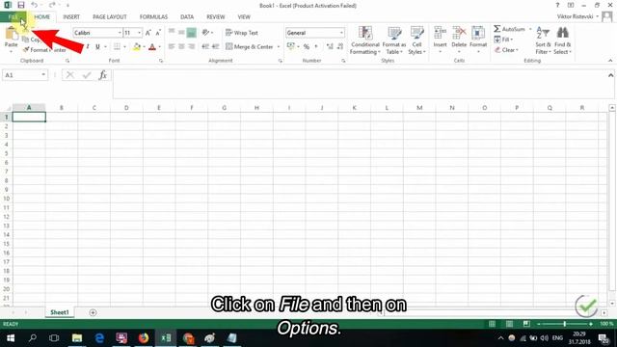
Task: Apply the yellow fill color
Action: tap(137, 47)
